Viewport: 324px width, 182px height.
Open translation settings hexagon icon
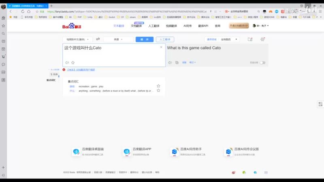click(x=262, y=39)
